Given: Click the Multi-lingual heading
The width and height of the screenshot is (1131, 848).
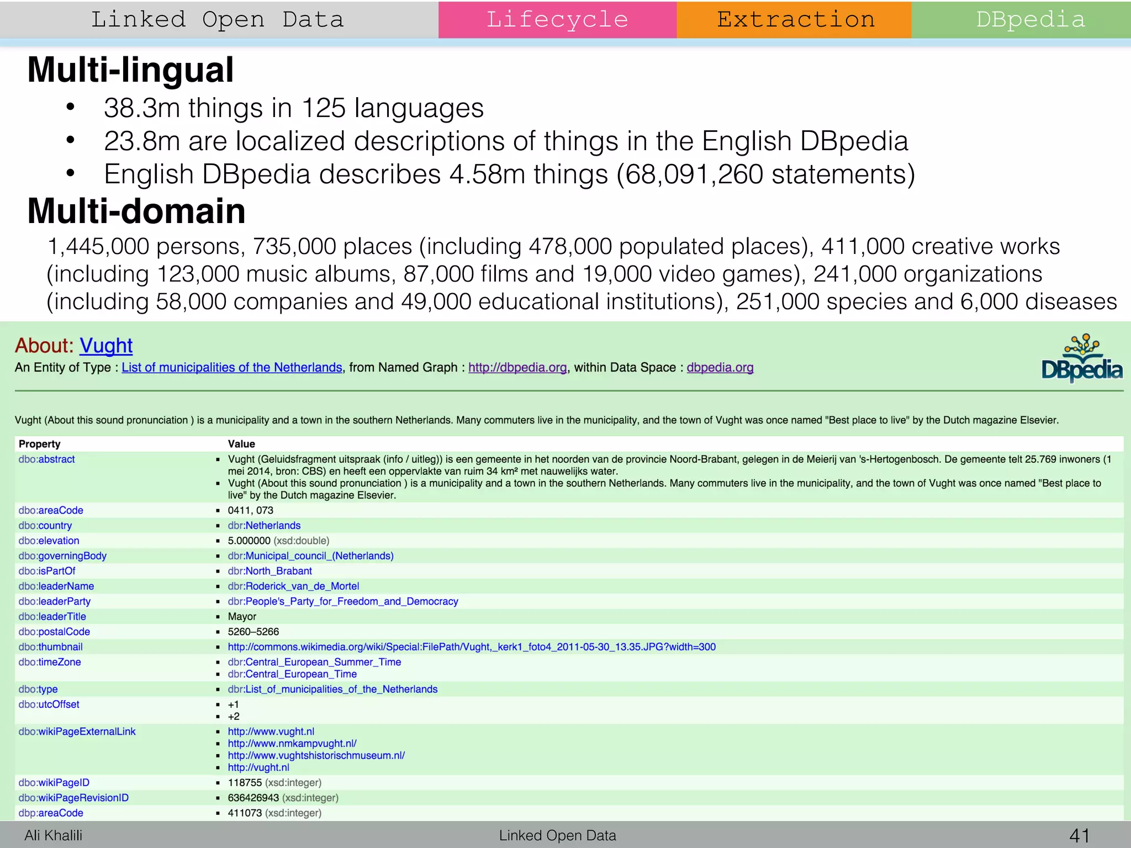Looking at the screenshot, I should pyautogui.click(x=130, y=70).
